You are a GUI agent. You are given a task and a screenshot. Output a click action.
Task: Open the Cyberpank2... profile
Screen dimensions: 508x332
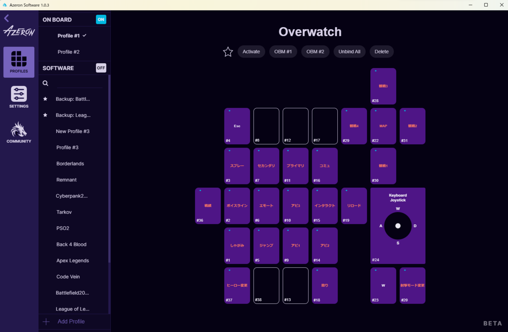click(73, 196)
